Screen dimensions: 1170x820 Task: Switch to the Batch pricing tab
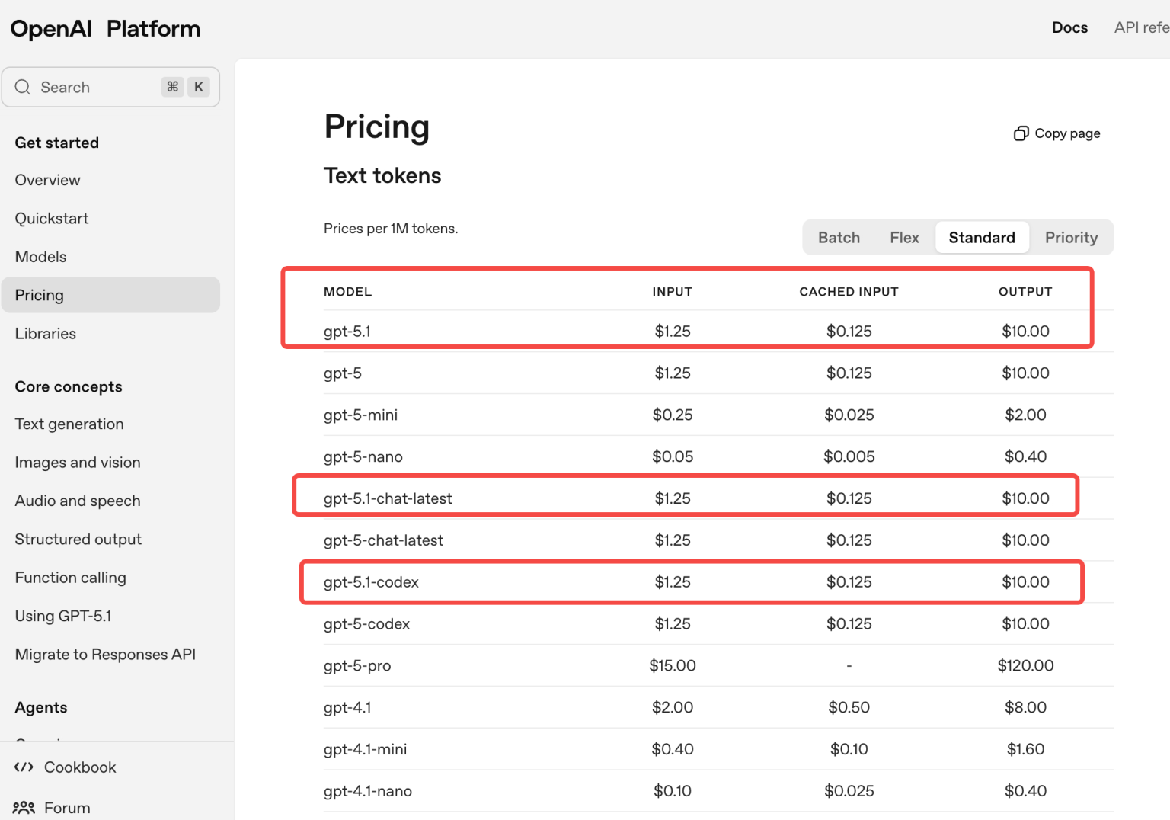pyautogui.click(x=839, y=238)
